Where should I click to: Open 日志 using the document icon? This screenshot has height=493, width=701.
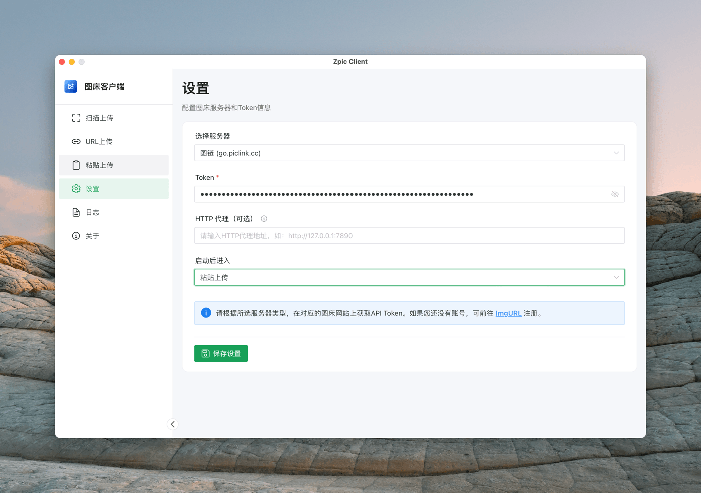[x=76, y=212]
